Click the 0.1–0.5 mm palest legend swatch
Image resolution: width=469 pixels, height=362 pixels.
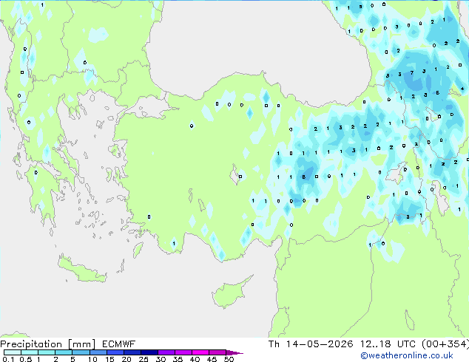point(13,352)
